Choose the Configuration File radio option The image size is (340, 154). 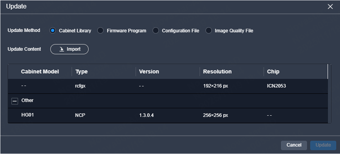click(x=156, y=31)
